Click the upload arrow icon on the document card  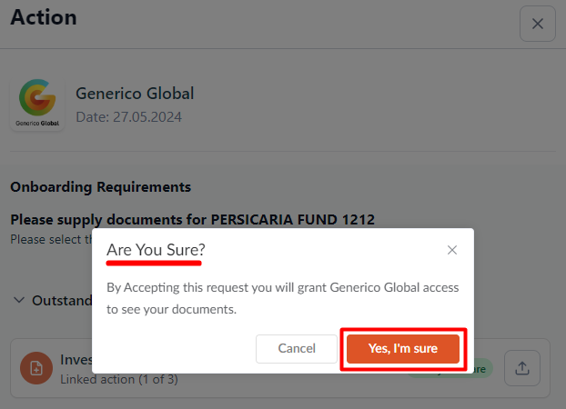click(x=522, y=368)
